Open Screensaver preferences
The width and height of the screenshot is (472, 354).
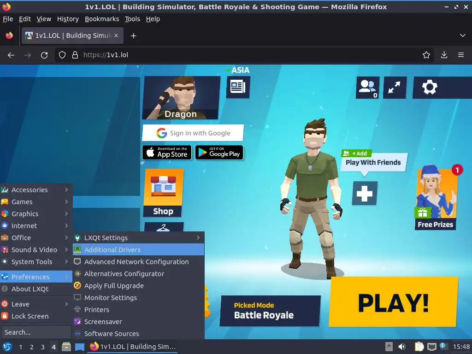[x=138, y=322]
